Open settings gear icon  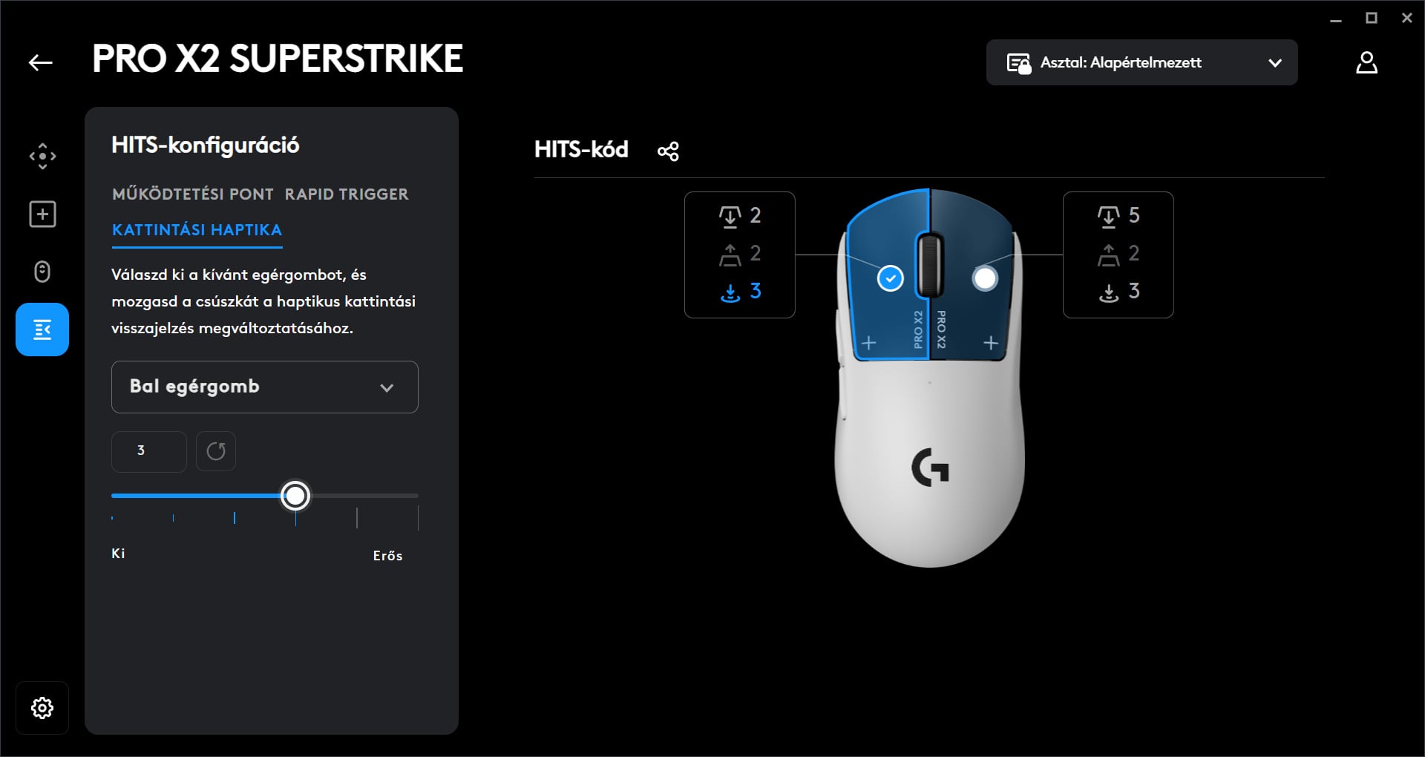42,708
